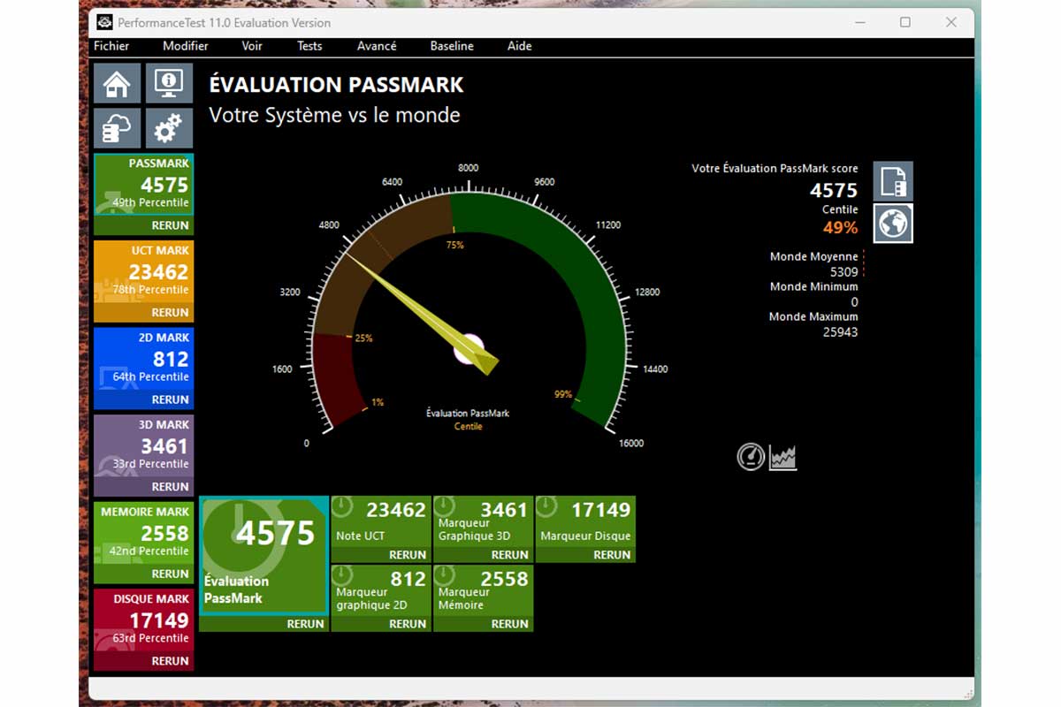Image resolution: width=1061 pixels, height=707 pixels.
Task: Click the Votre Système vs le monde subtitle
Action: (334, 115)
